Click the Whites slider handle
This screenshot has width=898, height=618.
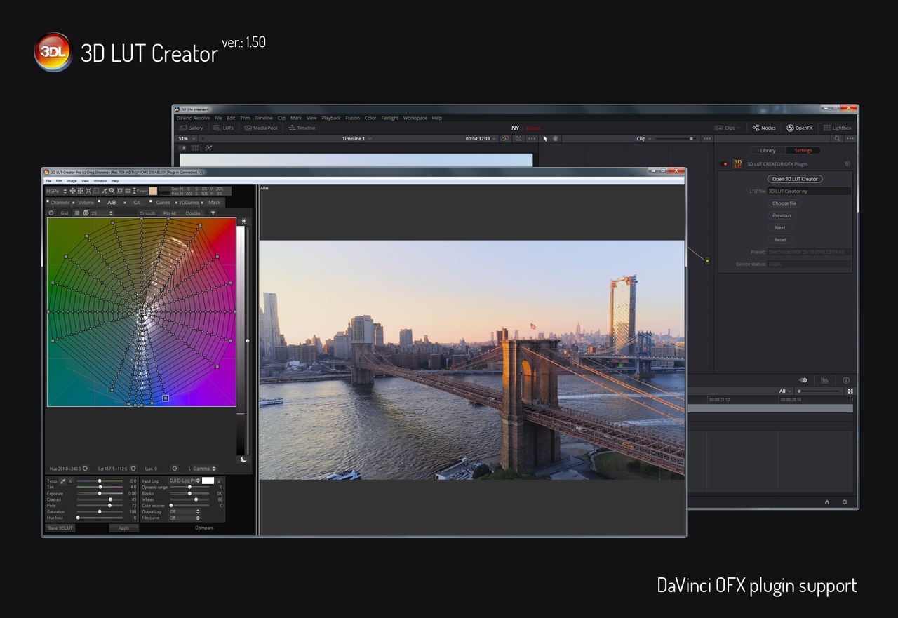click(x=196, y=499)
